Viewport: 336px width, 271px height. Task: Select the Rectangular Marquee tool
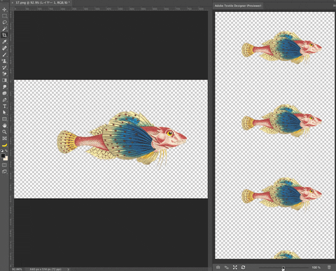coord(4,16)
